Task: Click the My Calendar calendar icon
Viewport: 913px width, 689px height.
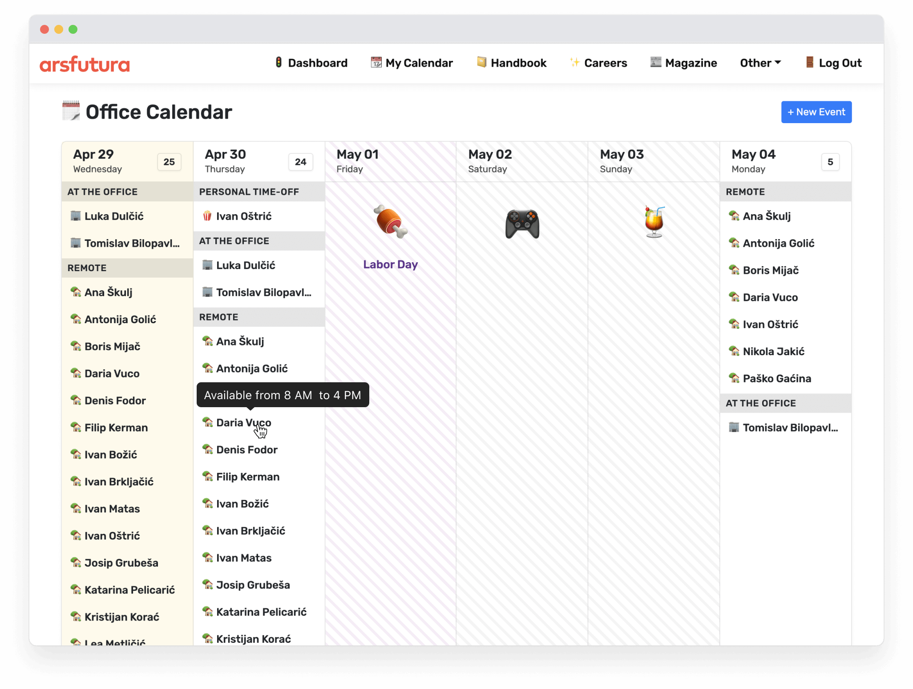Action: (376, 62)
